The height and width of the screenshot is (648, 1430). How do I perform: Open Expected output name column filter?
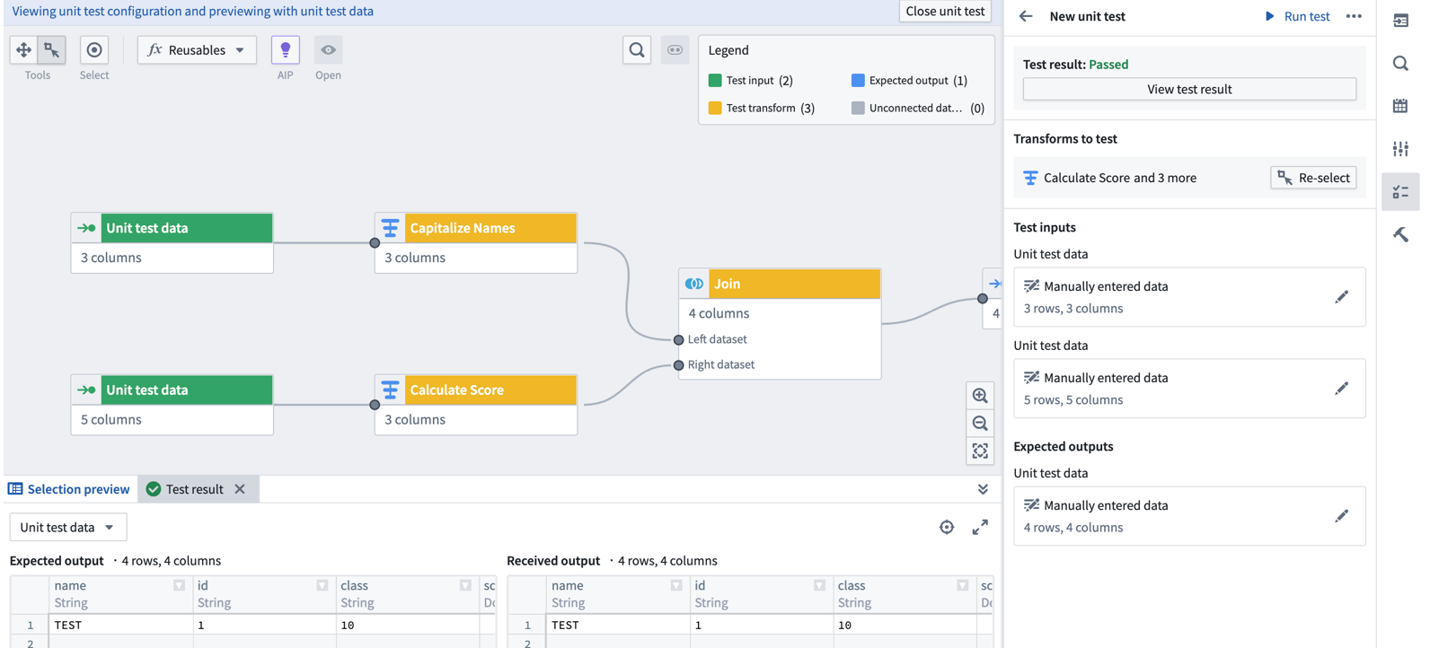click(179, 585)
